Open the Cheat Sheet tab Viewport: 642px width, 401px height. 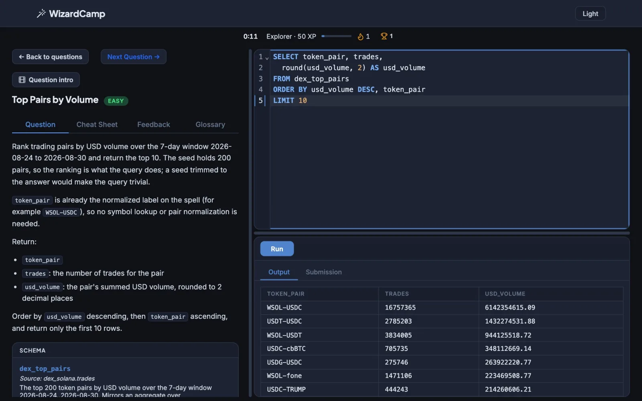(x=97, y=125)
